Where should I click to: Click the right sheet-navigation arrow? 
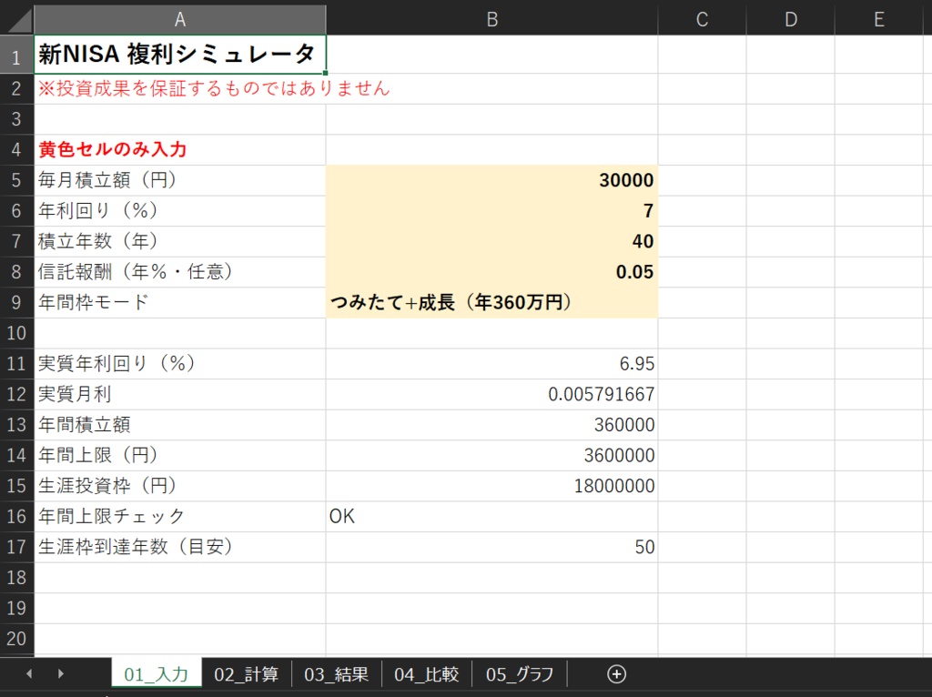(x=59, y=673)
